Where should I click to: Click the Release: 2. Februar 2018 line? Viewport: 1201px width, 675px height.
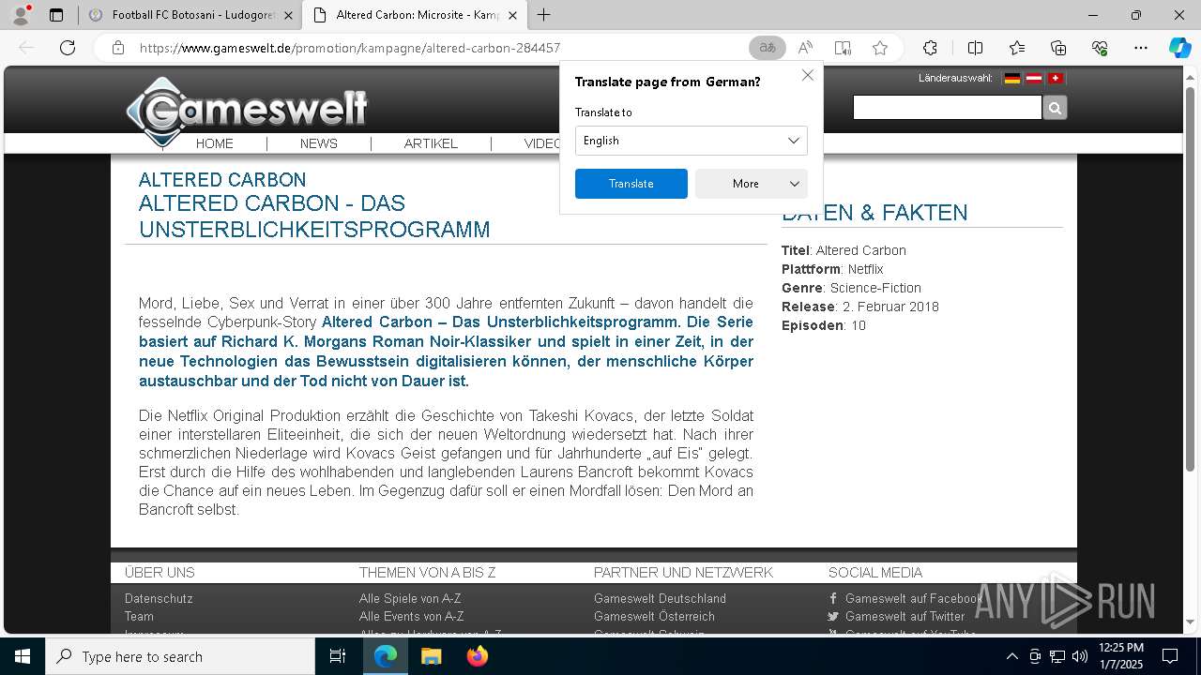point(859,307)
